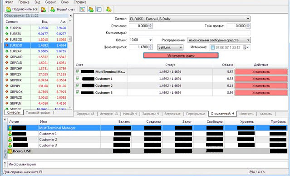Click the user icon in MultiTerminal Manager row
This screenshot has width=290, height=176.
[10, 128]
